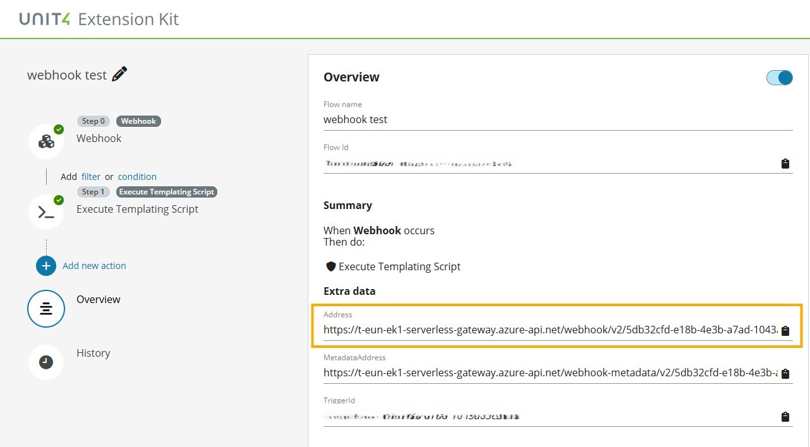Copy the webhook Address using its clipboard icon
Image resolution: width=810 pixels, height=447 pixels.
click(x=785, y=330)
